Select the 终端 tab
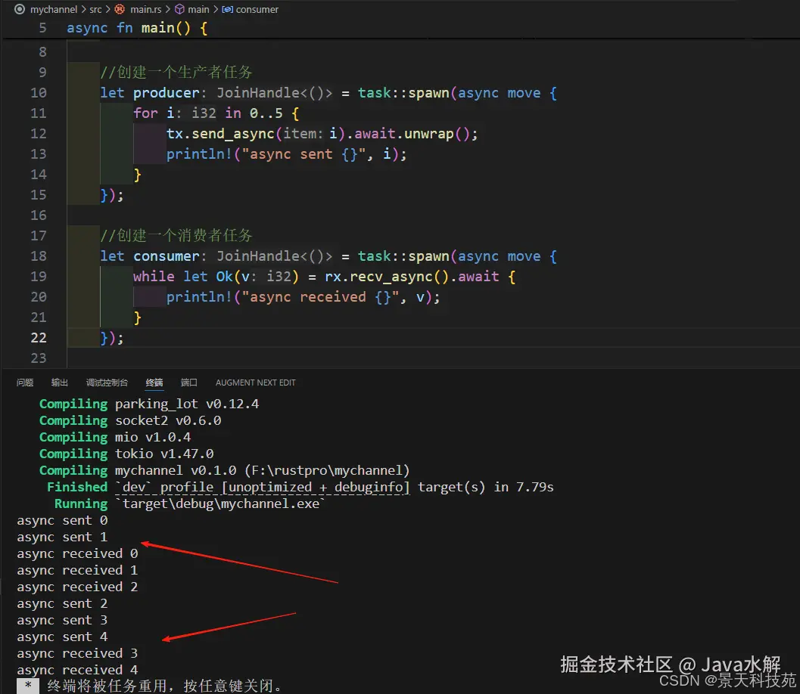The width and height of the screenshot is (800, 694). pyautogui.click(x=154, y=383)
